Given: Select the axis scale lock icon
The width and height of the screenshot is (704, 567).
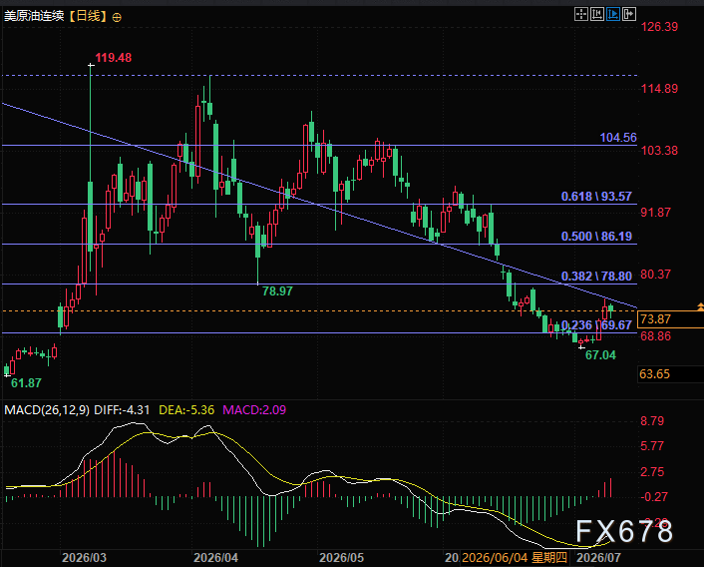Looking at the screenshot, I should click(x=597, y=14).
